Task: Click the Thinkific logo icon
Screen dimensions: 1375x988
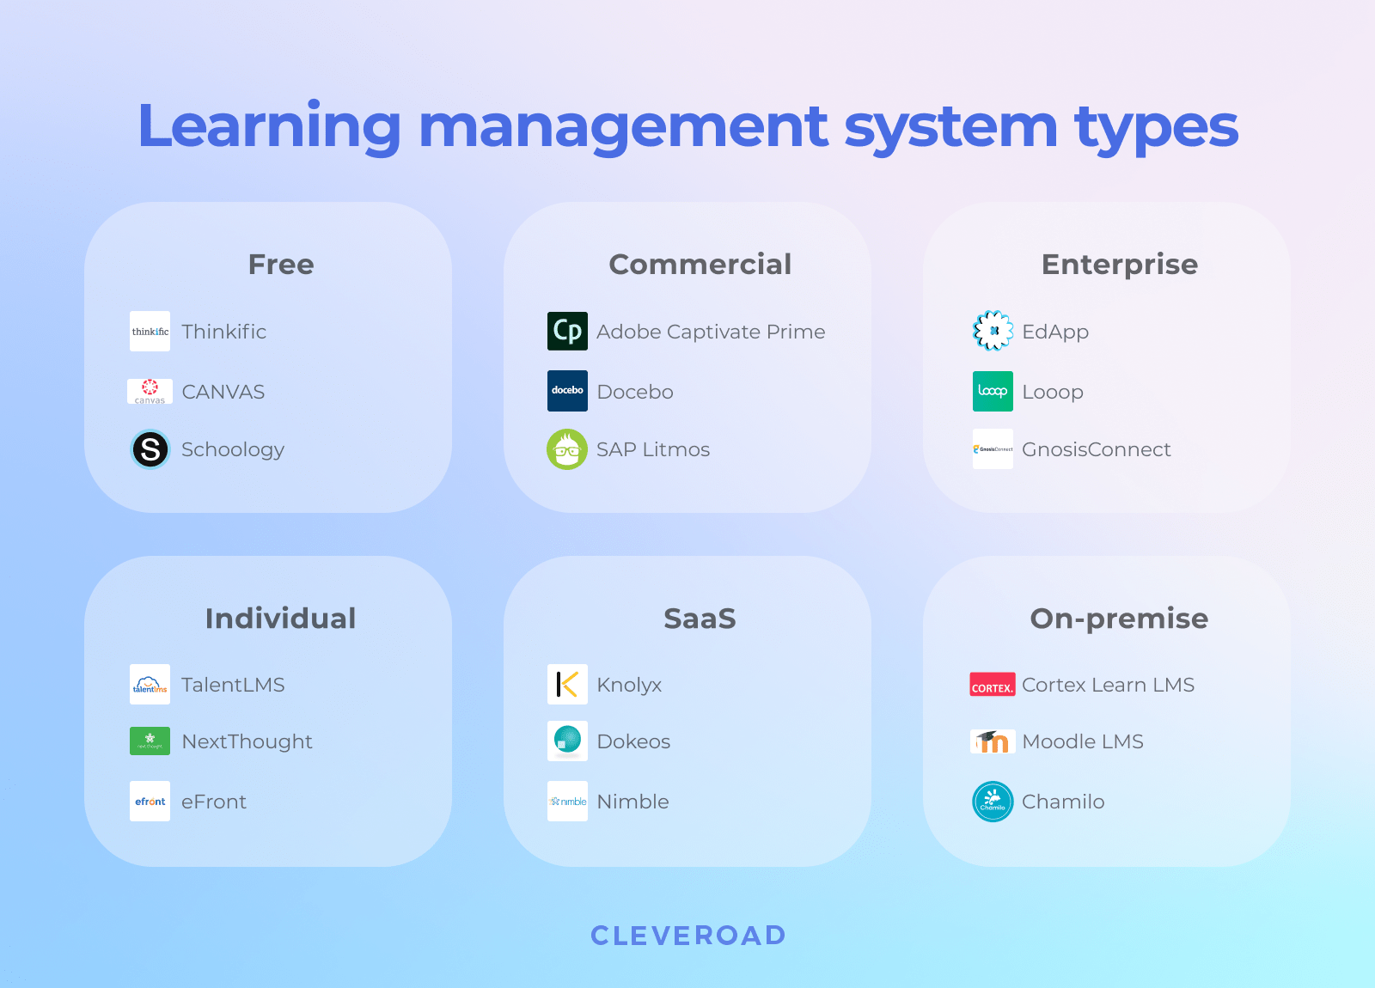Action: 150,331
